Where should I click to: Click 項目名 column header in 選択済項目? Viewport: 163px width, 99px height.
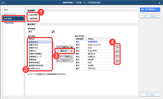pyautogui.click(x=100, y=39)
